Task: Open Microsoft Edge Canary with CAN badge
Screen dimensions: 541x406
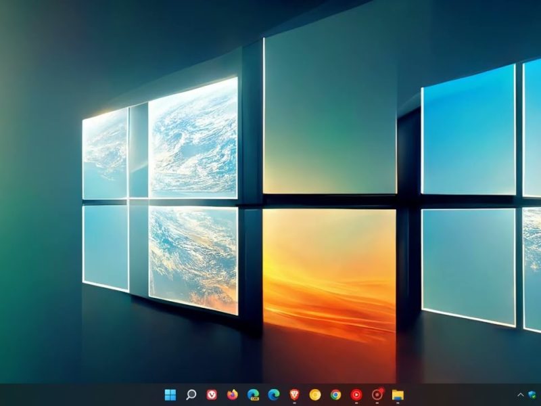Action: point(253,394)
